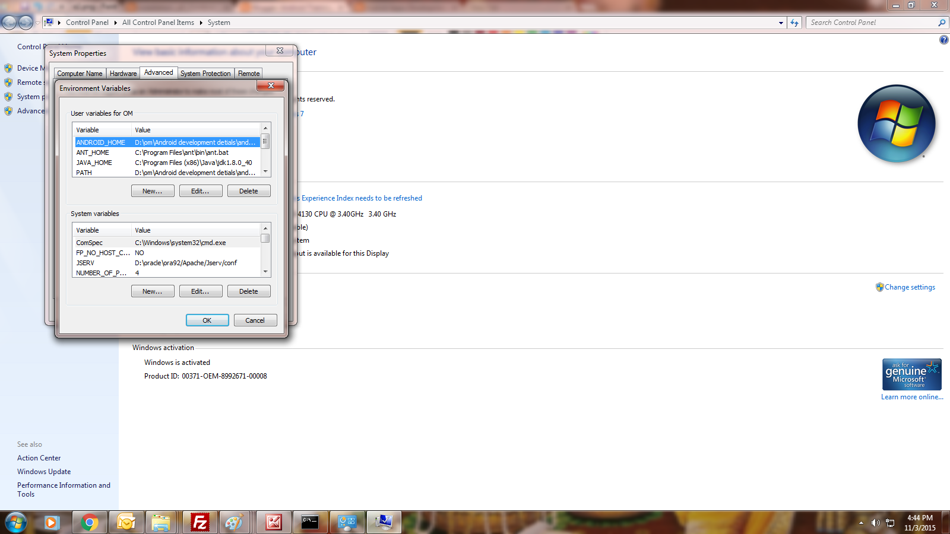The height and width of the screenshot is (534, 950).
Task: Open Outlook from the taskbar
Action: click(126, 522)
